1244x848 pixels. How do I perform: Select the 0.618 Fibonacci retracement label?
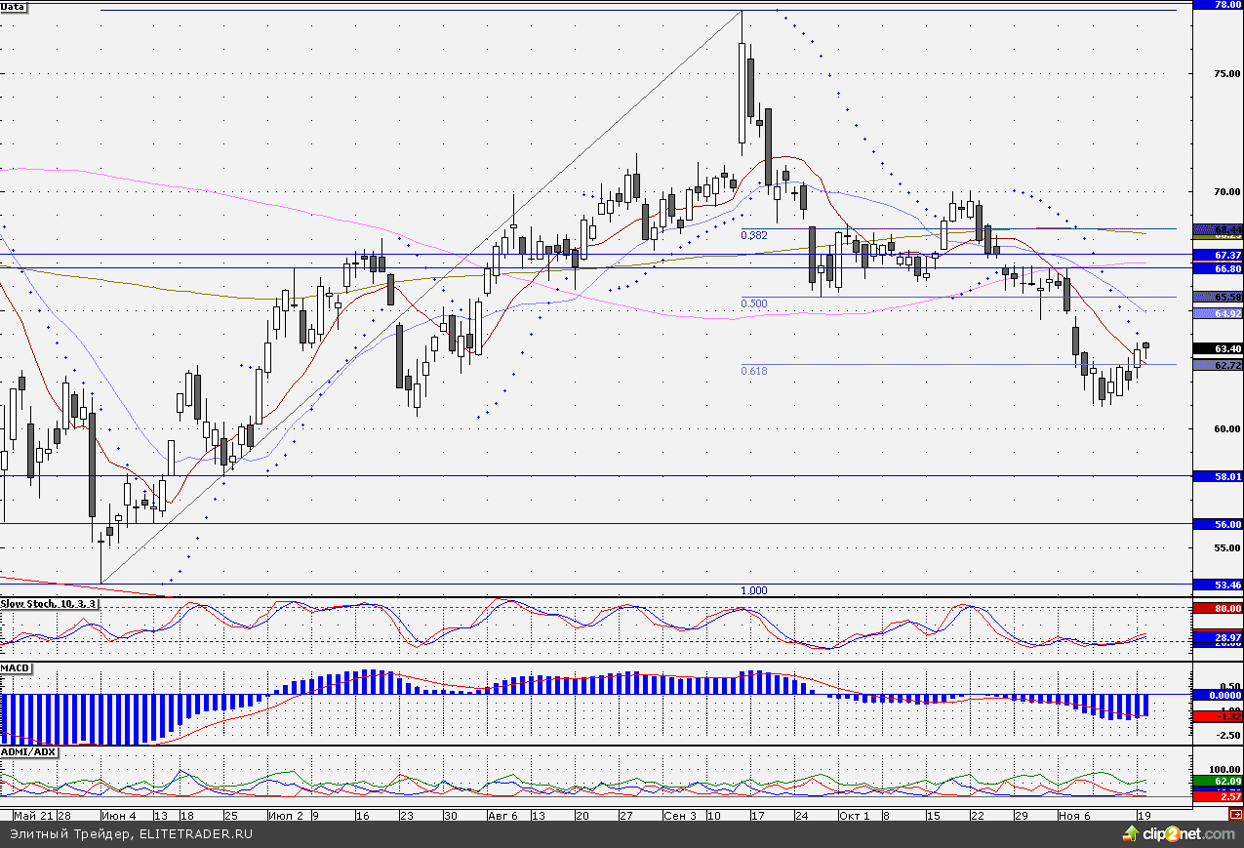click(x=754, y=371)
